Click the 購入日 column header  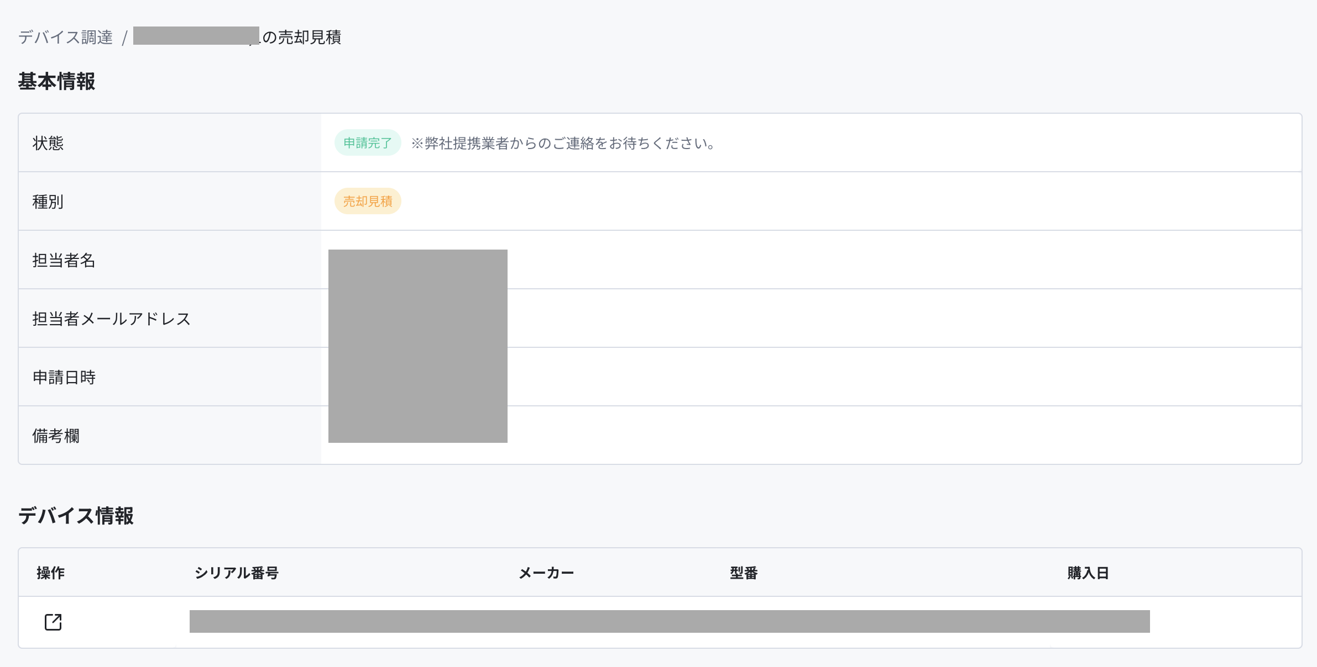tap(1088, 573)
